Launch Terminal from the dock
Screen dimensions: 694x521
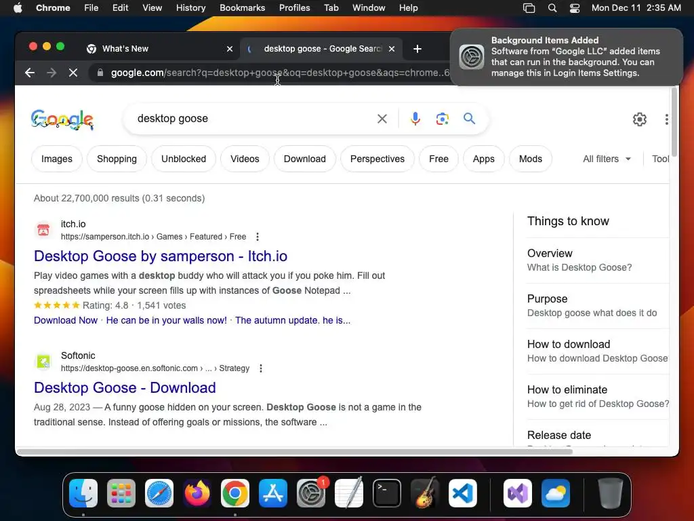387,493
